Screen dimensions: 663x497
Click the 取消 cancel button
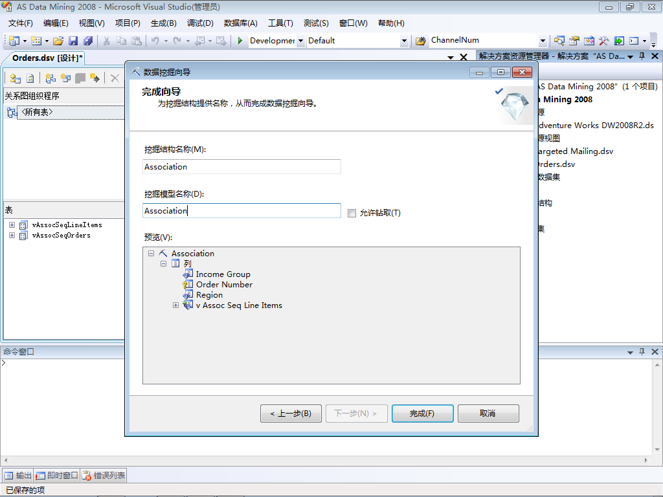[x=488, y=414]
